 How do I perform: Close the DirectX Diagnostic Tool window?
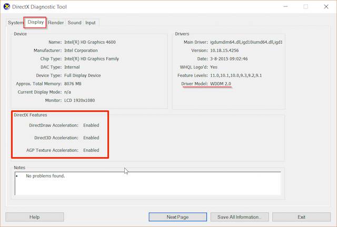(326, 7)
